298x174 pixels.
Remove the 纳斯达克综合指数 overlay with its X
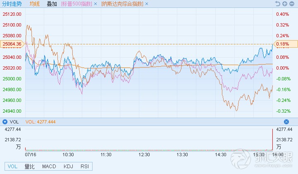click(147, 4)
